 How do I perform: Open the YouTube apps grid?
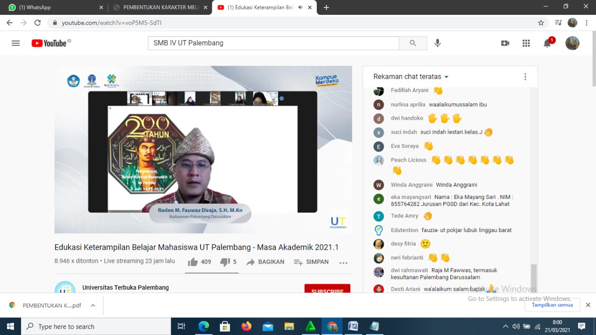(x=526, y=43)
